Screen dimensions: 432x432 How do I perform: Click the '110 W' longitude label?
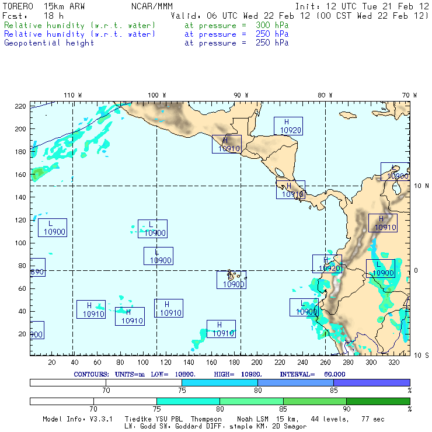tap(73, 95)
